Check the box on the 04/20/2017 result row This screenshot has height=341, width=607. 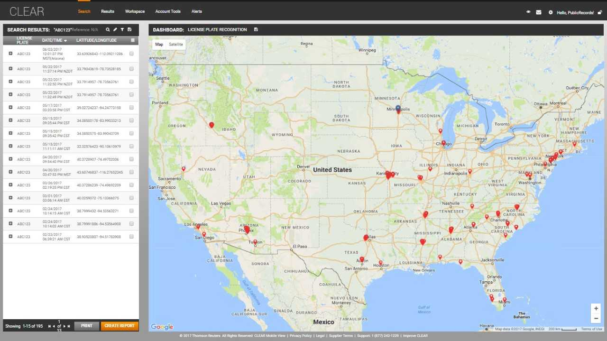click(131, 159)
